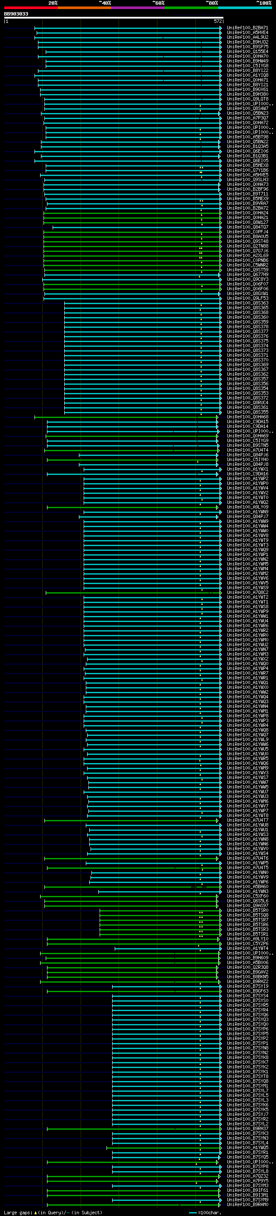Select the UniRef100_B7SYI9 label
The height and width of the screenshot is (1216, 276).
pyautogui.click(x=248, y=986)
